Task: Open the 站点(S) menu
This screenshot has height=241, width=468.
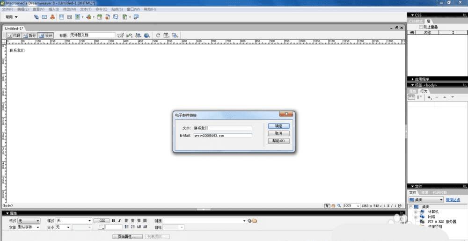Action: 117,9
